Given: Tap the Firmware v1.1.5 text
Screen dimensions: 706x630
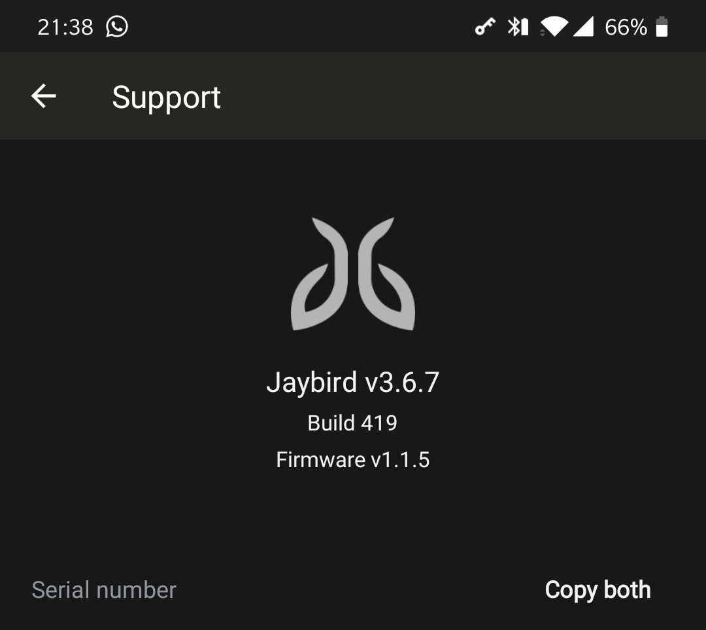Looking at the screenshot, I should pyautogui.click(x=352, y=460).
